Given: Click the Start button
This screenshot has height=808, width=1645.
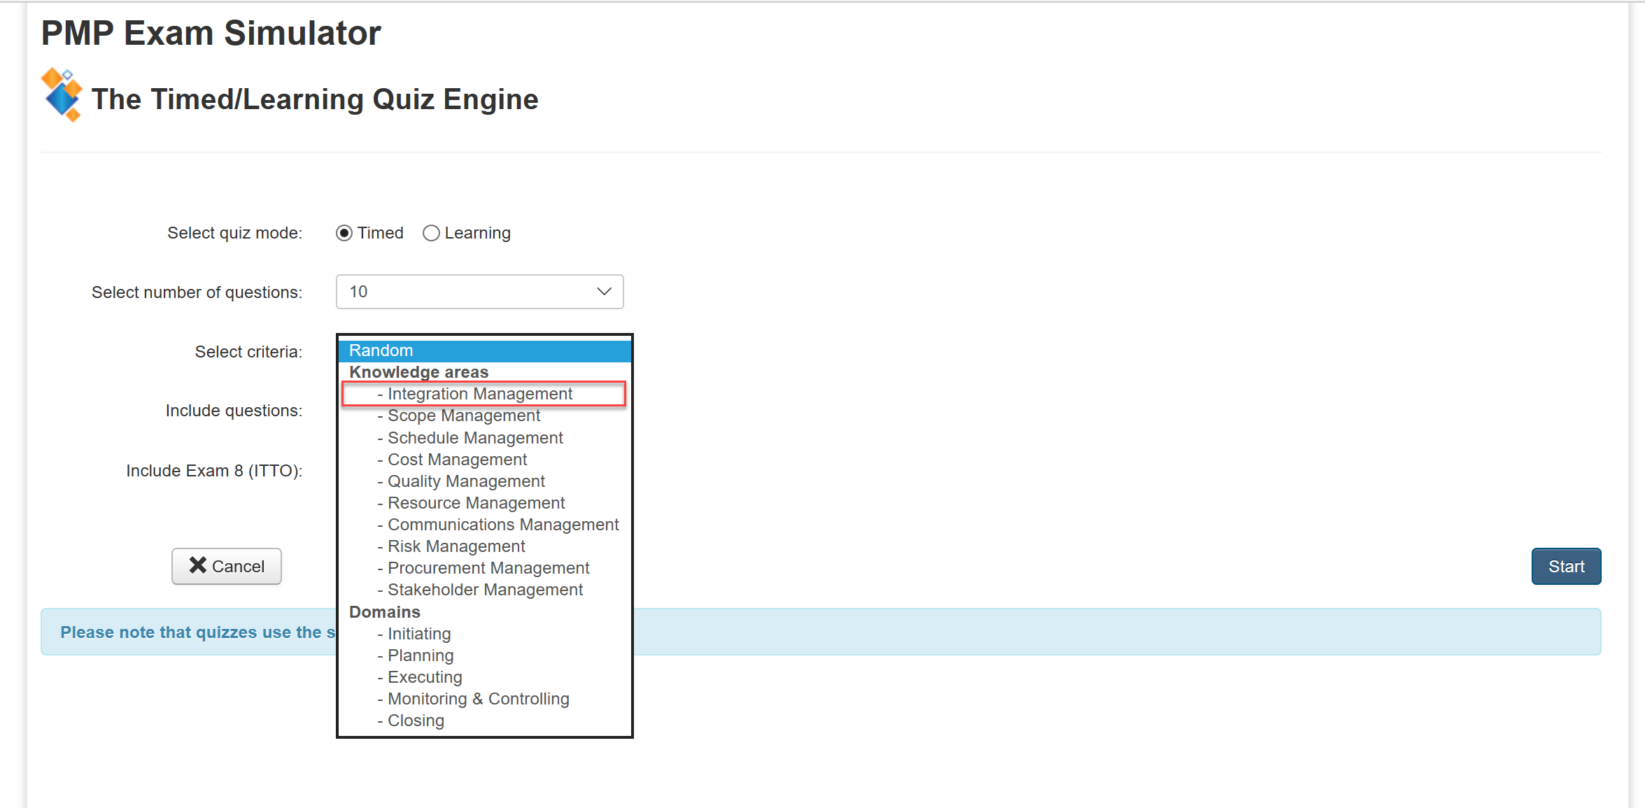Looking at the screenshot, I should point(1566,566).
